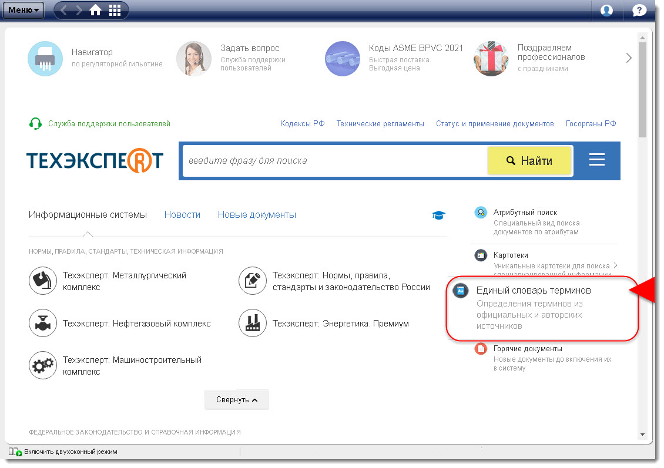Viewport: 664px width, 468px height.
Task: Go forward with the right arrow
Action: [79, 10]
